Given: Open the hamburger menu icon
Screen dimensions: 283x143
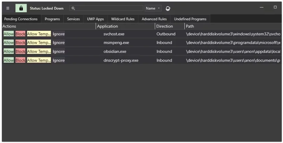Looking at the screenshot, I should click(x=8, y=8).
